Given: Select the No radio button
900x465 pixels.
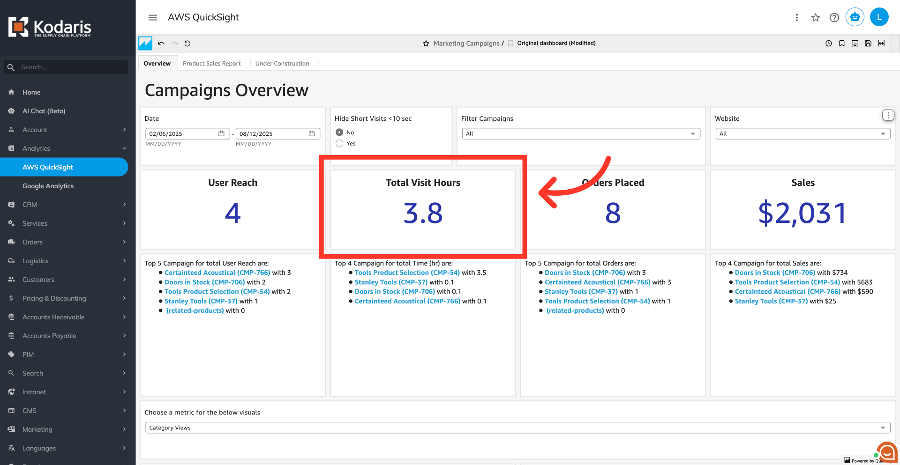Looking at the screenshot, I should point(339,133).
